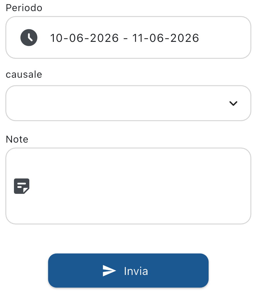This screenshot has width=255, height=298.
Task: Click empty top area inside the Note box
Action: (x=128, y=159)
